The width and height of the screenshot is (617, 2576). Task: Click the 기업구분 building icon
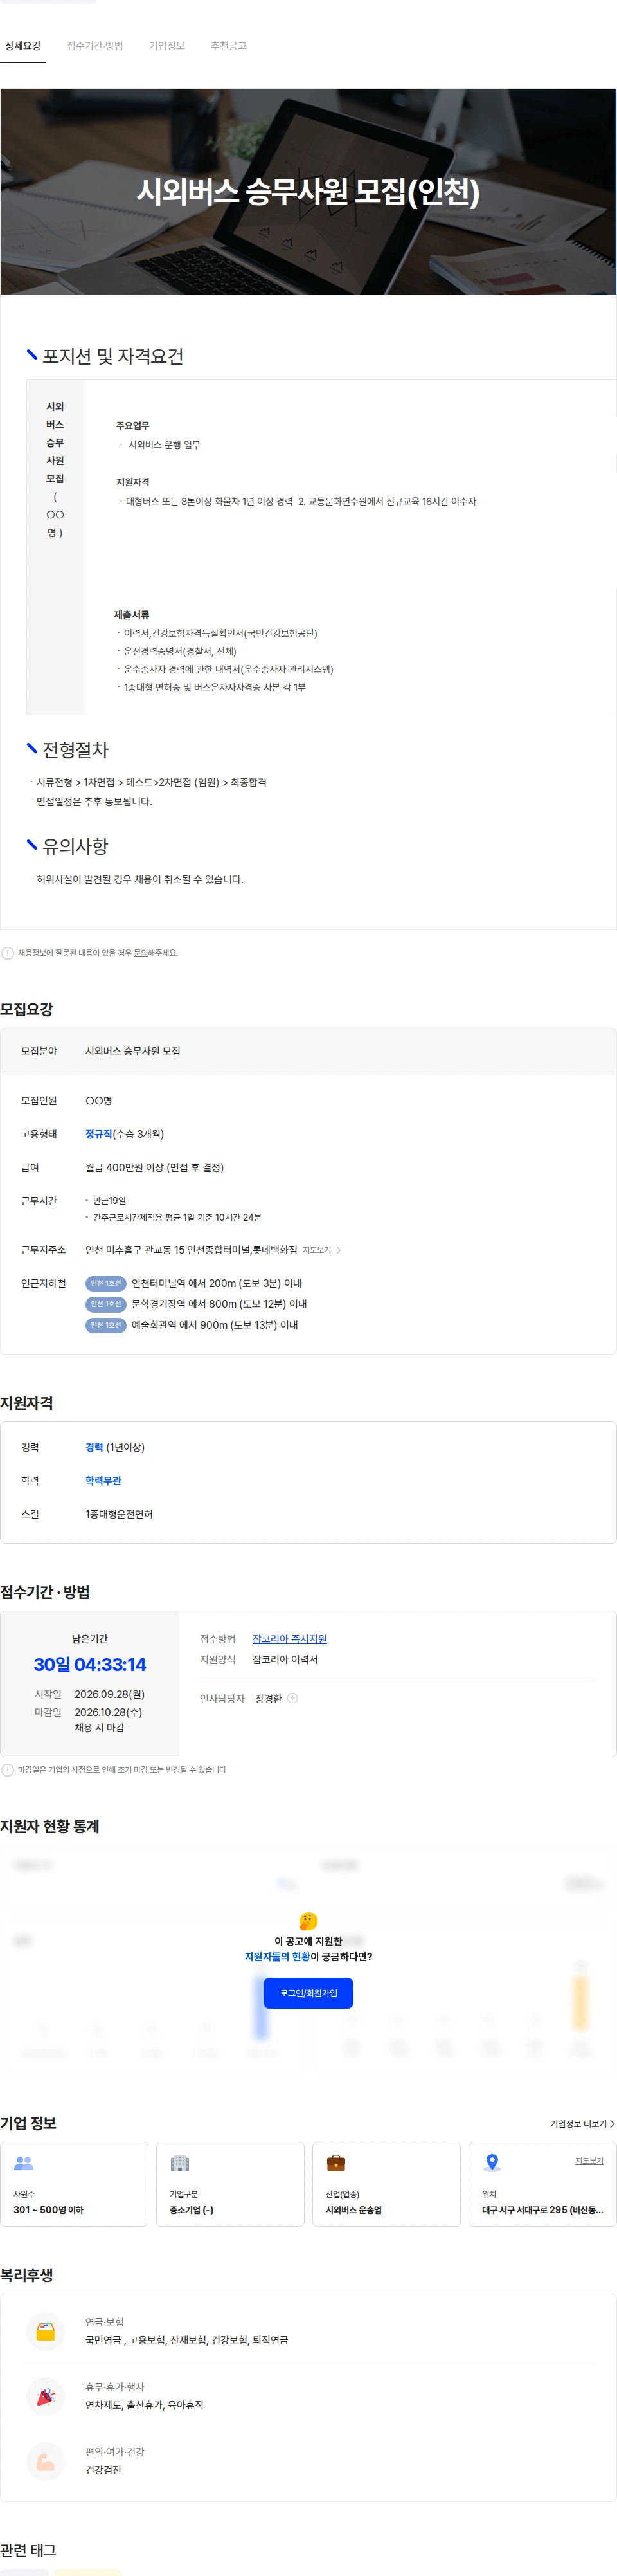click(x=180, y=2163)
